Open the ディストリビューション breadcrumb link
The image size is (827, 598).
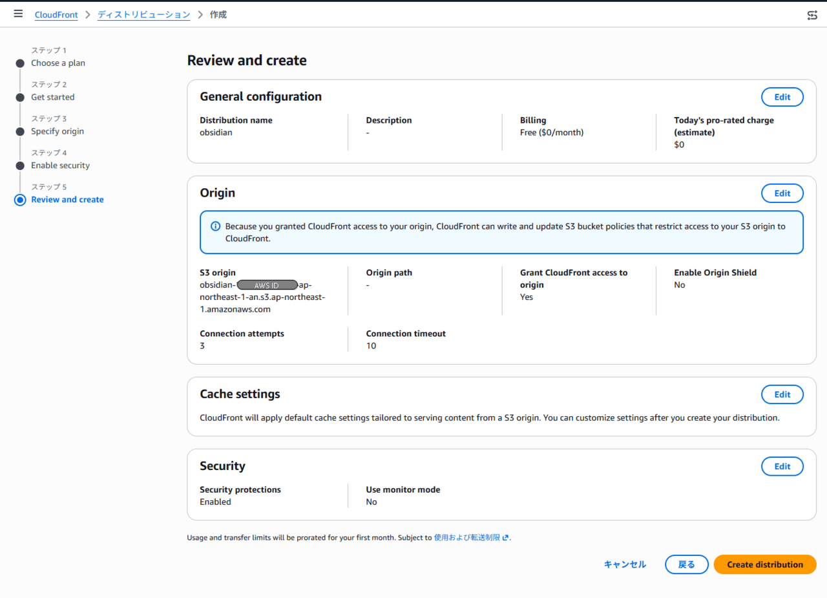pos(143,14)
